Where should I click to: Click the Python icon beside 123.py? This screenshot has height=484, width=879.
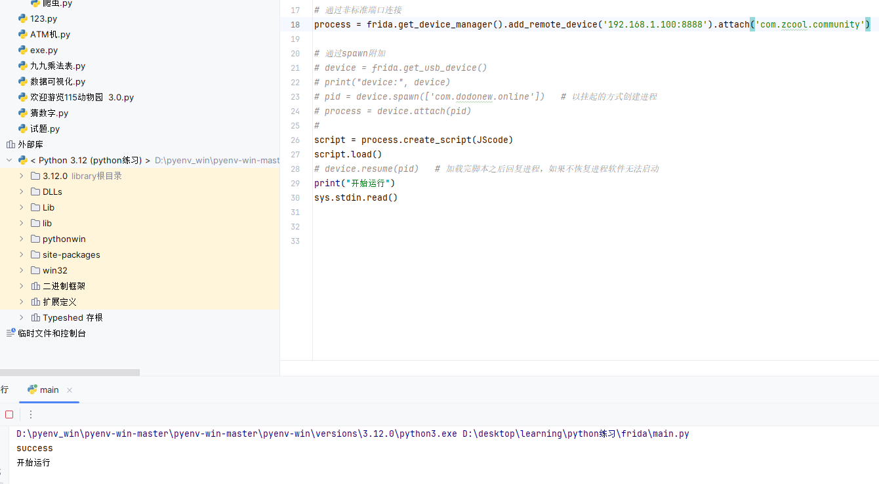(23, 18)
